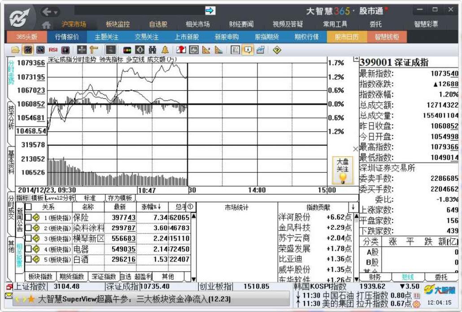Open the 智慧钱柜 tab
This screenshot has width=462, height=312.
(387, 37)
